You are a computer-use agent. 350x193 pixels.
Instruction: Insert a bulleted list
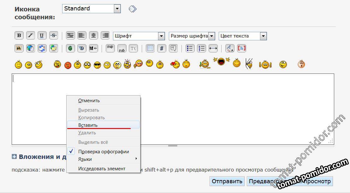pyautogui.click(x=190, y=49)
